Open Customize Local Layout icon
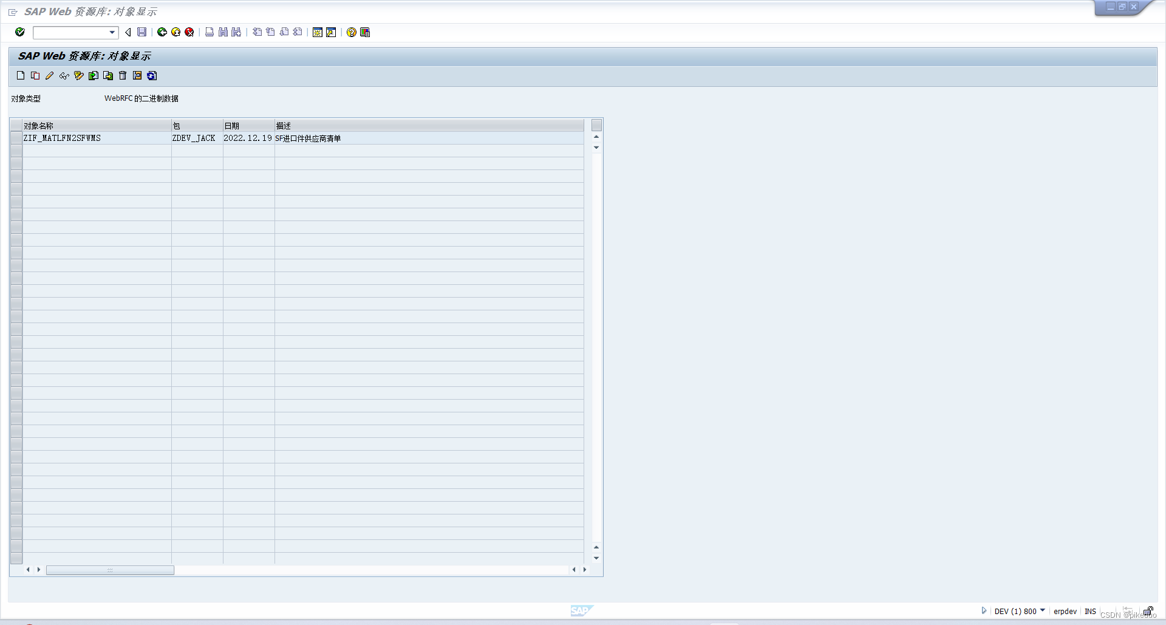1166x625 pixels. (x=365, y=32)
